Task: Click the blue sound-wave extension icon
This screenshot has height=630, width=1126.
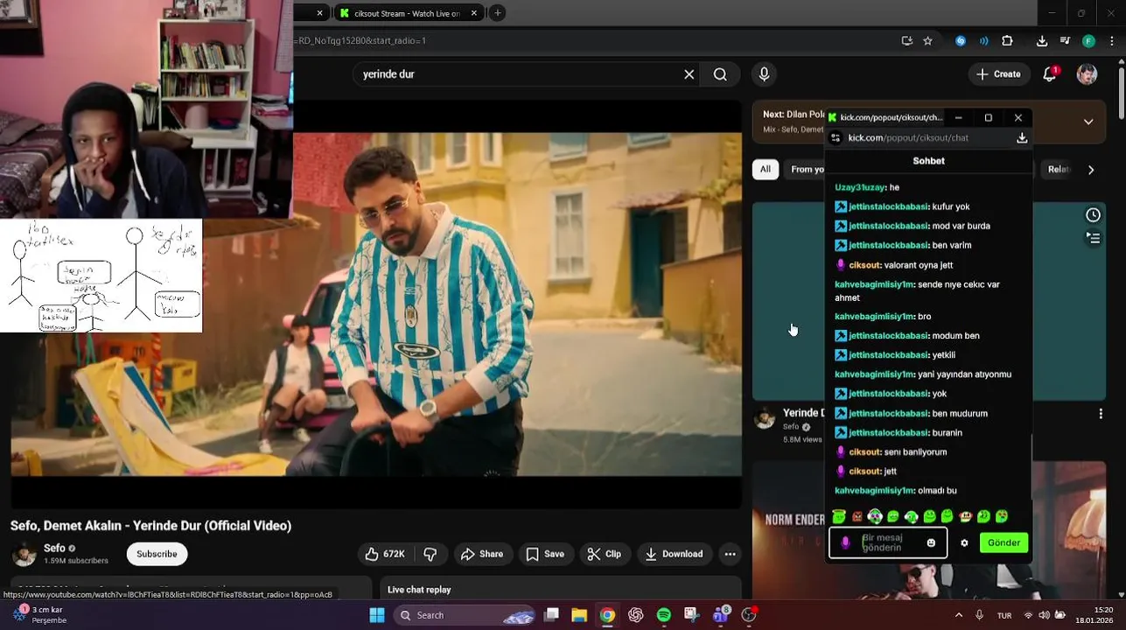Action: click(983, 40)
